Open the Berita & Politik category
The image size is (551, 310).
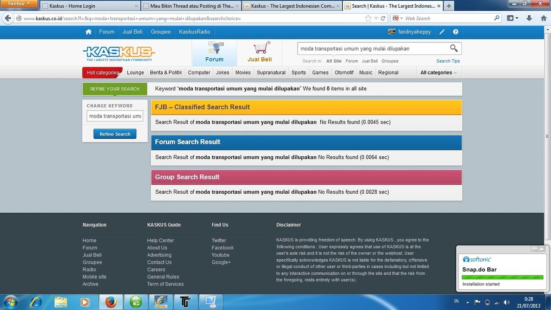pyautogui.click(x=166, y=73)
